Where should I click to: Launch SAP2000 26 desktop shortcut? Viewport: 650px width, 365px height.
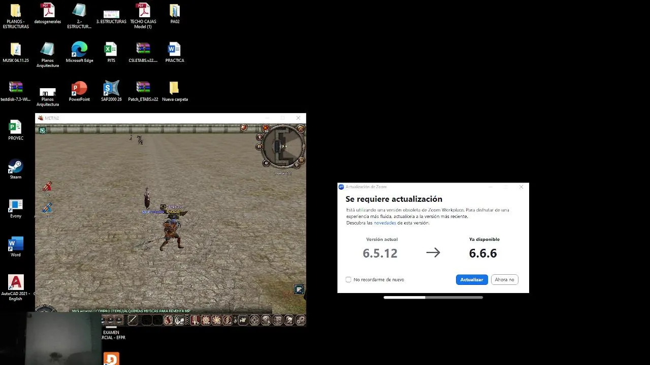point(111,92)
